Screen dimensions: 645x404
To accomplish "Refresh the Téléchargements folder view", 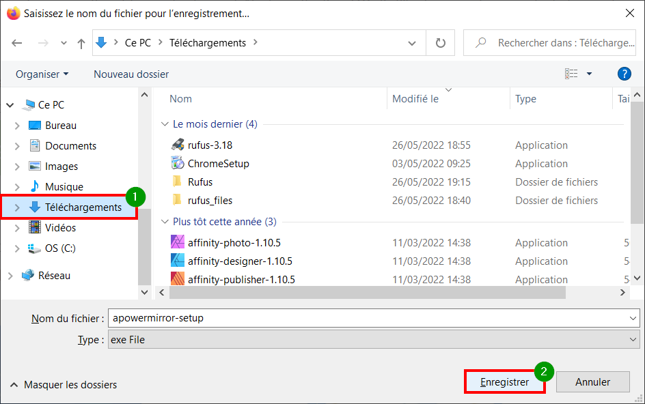I will point(440,43).
